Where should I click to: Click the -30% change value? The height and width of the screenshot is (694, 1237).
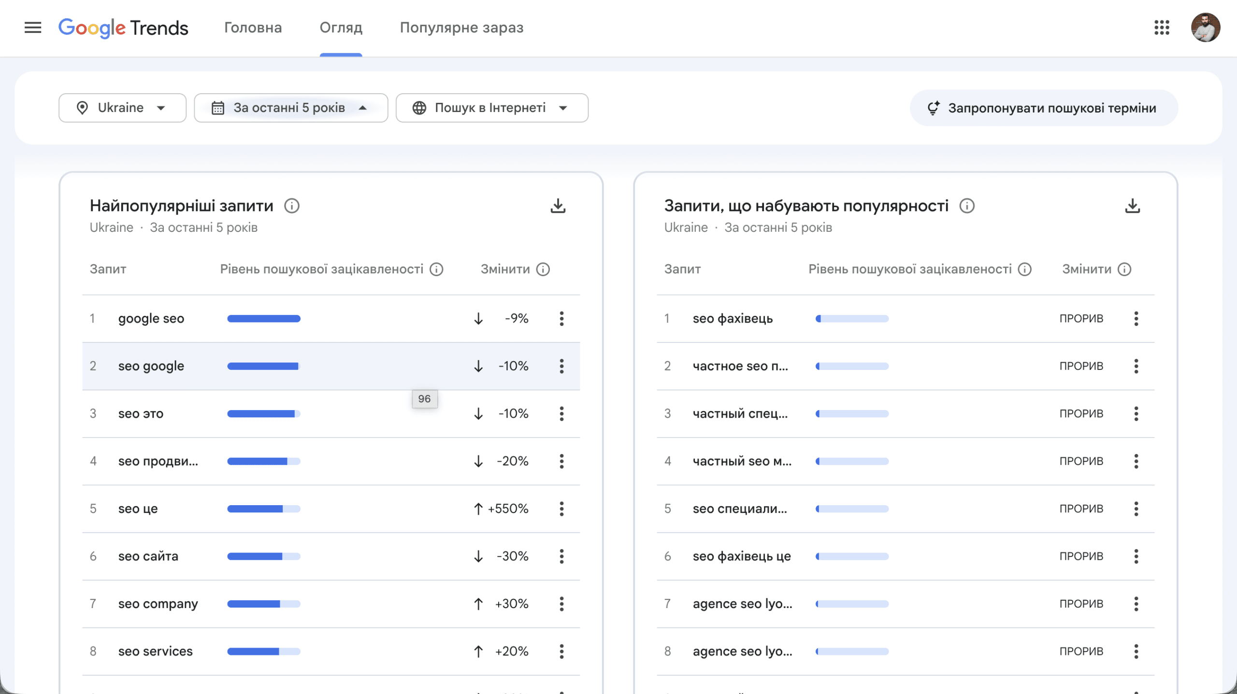pos(513,556)
